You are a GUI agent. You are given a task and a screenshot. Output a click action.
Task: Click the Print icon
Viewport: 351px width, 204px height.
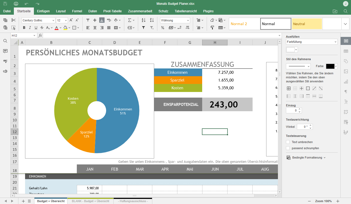pyautogui.click(x=16, y=4)
